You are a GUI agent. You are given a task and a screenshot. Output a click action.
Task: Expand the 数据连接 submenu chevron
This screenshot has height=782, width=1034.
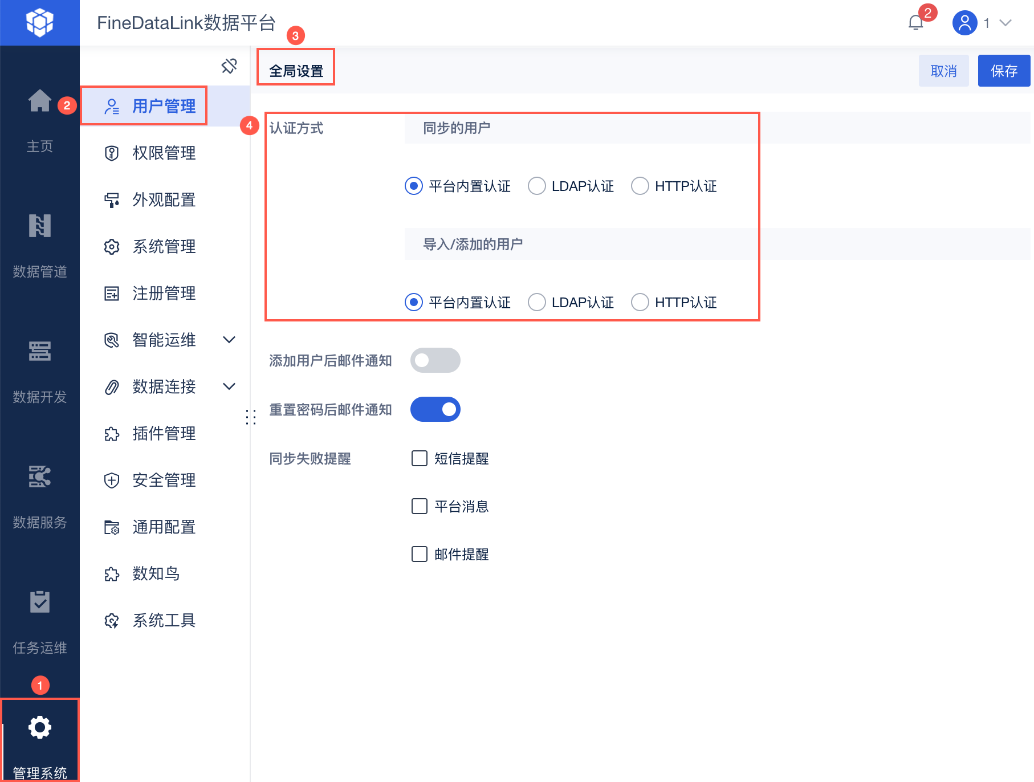point(229,387)
